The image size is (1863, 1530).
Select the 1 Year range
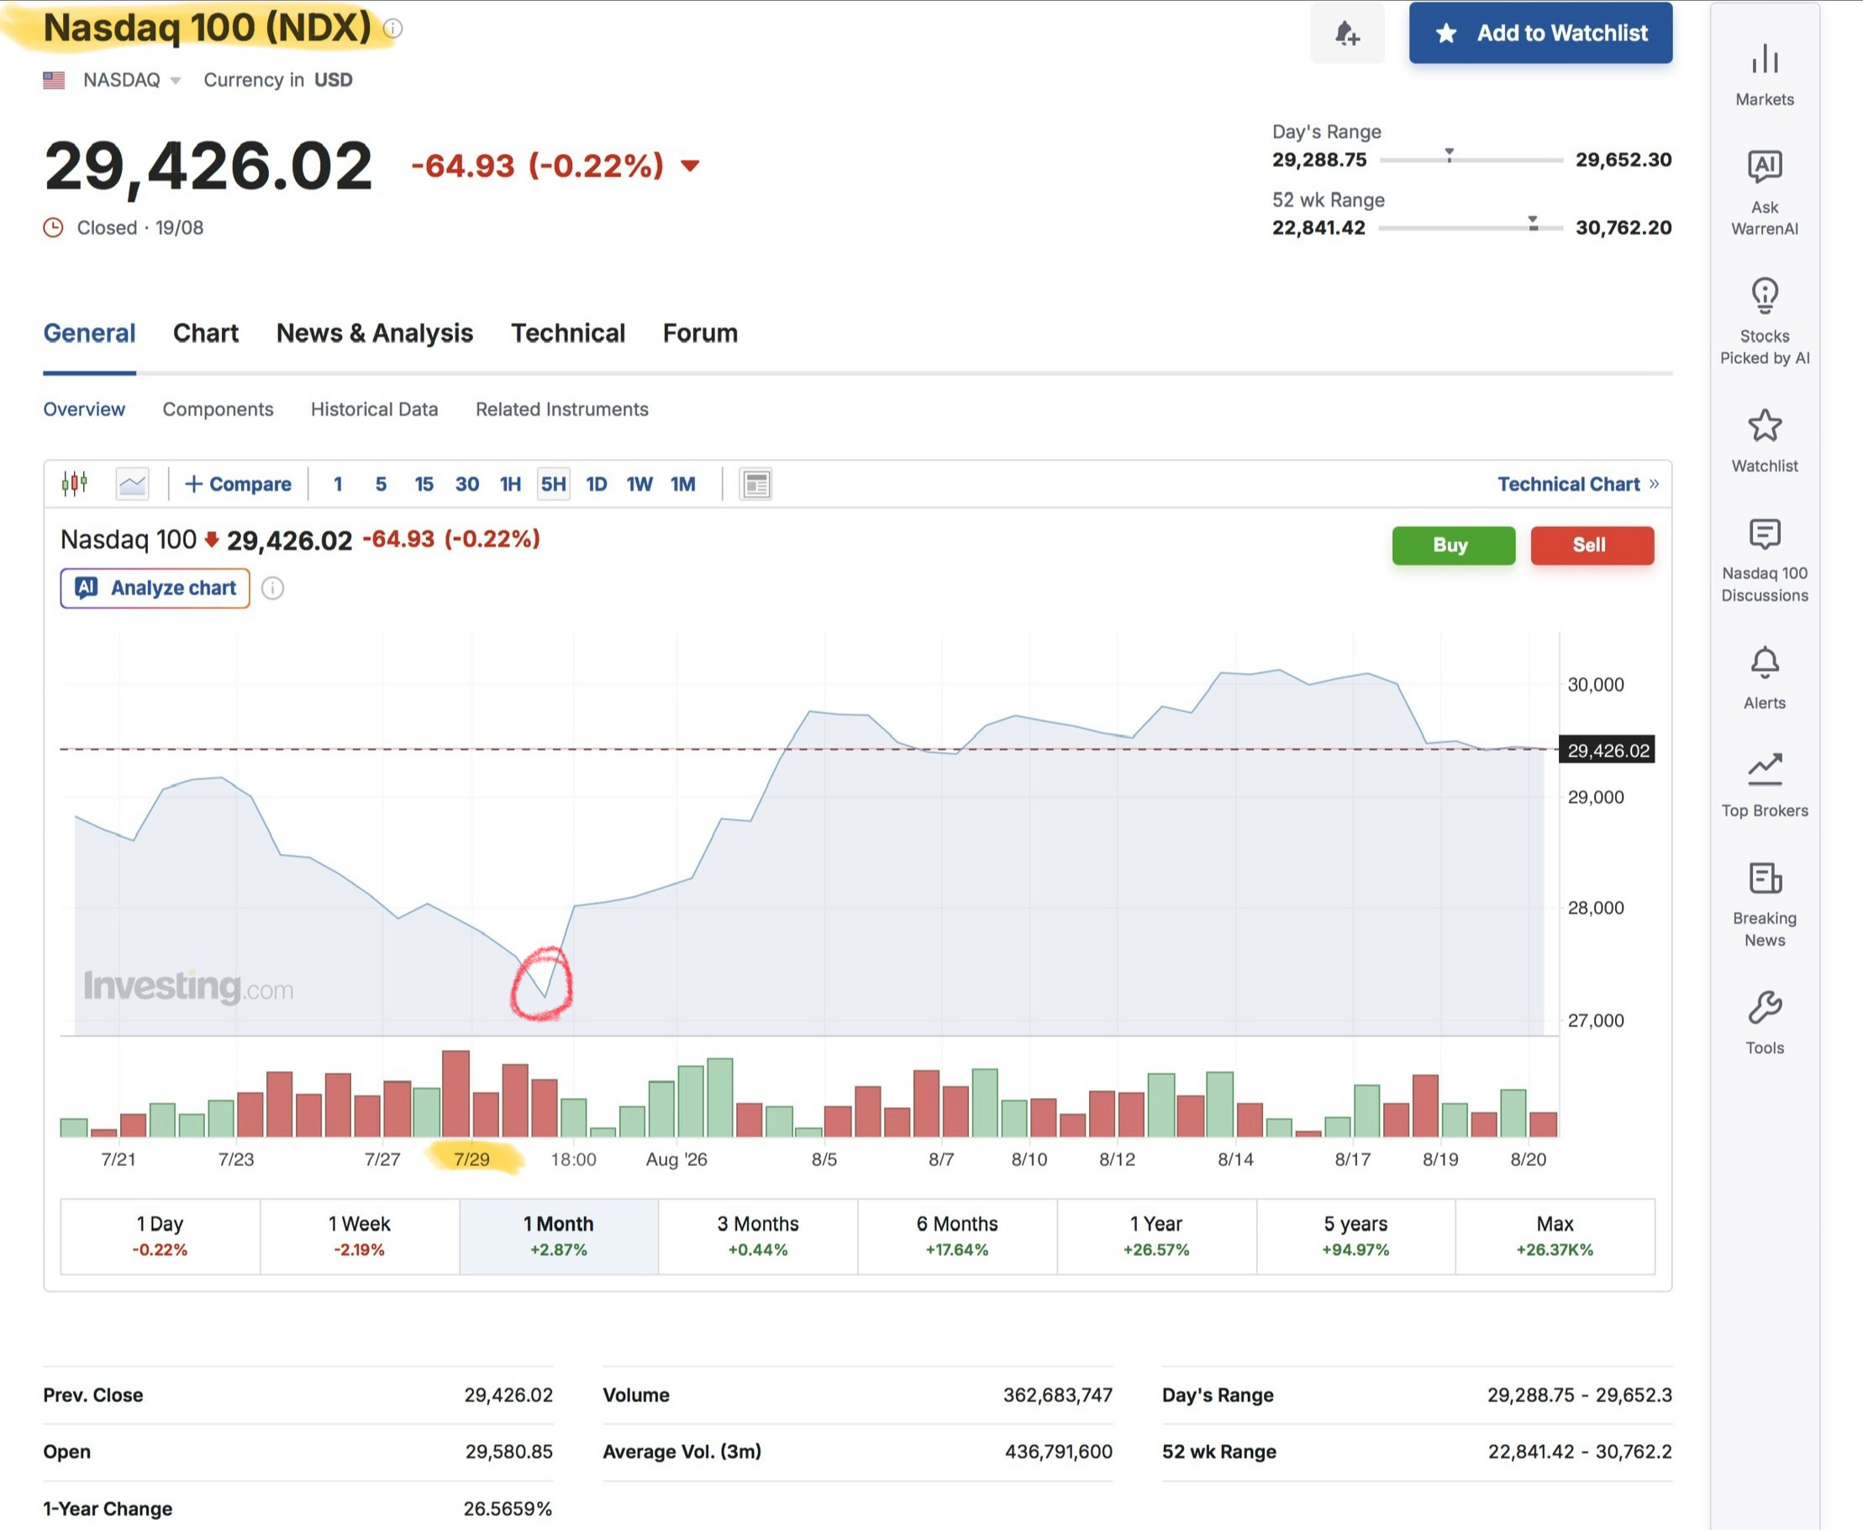(x=1155, y=1236)
